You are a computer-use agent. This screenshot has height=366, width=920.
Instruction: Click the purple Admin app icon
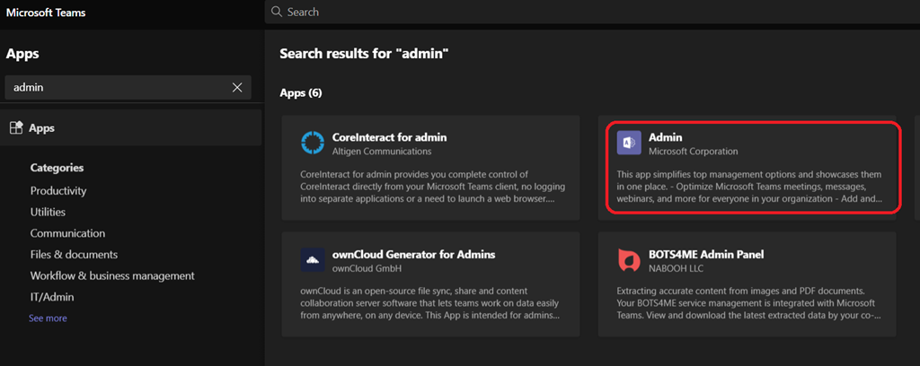point(629,144)
